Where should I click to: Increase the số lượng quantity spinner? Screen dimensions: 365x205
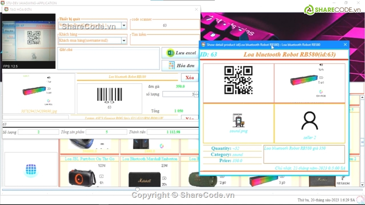[196, 93]
